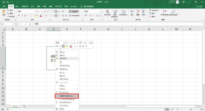Click the Page Layout view button
Viewport: 205px width, 111px height.
click(173, 109)
